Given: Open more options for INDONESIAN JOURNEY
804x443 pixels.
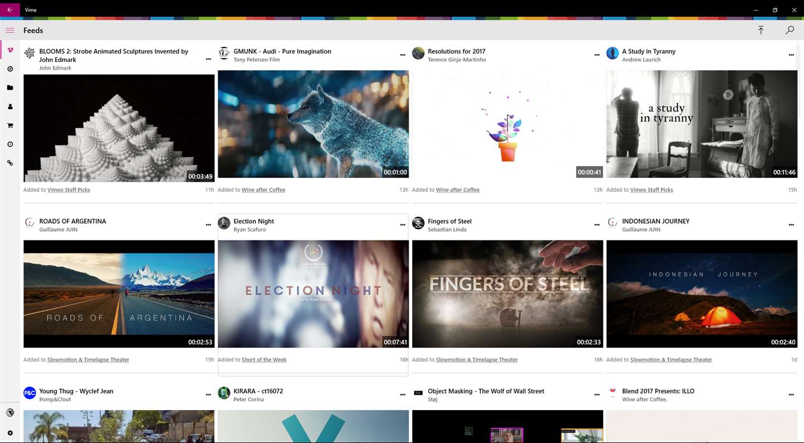Looking at the screenshot, I should pos(791,225).
